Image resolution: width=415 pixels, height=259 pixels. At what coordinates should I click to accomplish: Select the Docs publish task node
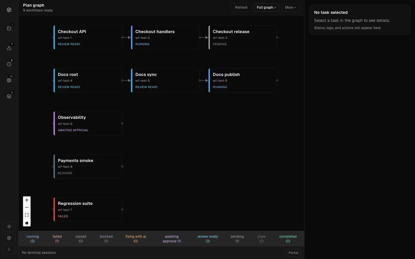click(x=243, y=81)
